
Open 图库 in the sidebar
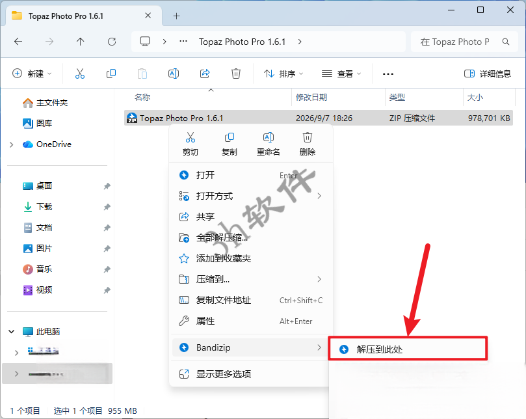click(38, 123)
